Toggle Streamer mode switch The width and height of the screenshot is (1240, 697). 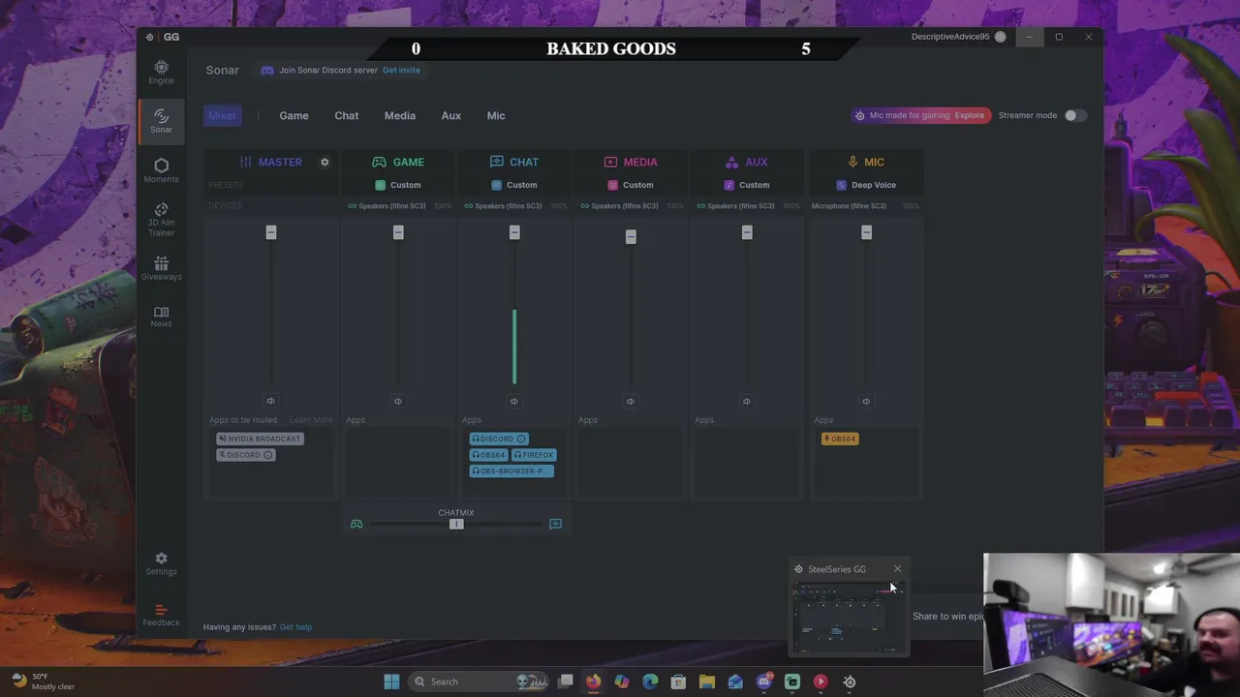[1073, 115]
